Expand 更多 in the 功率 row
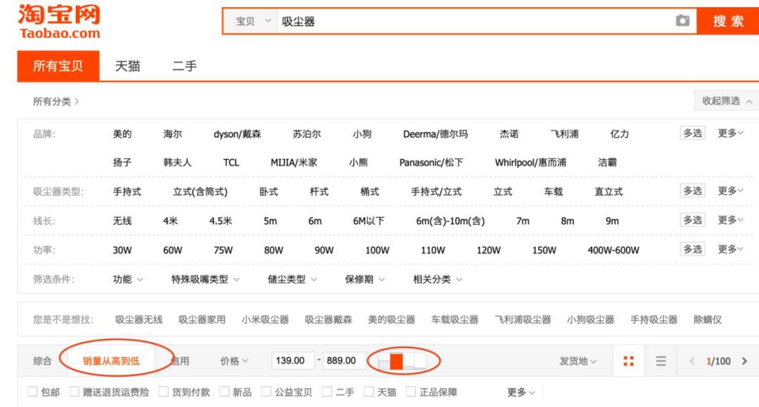 coord(730,250)
